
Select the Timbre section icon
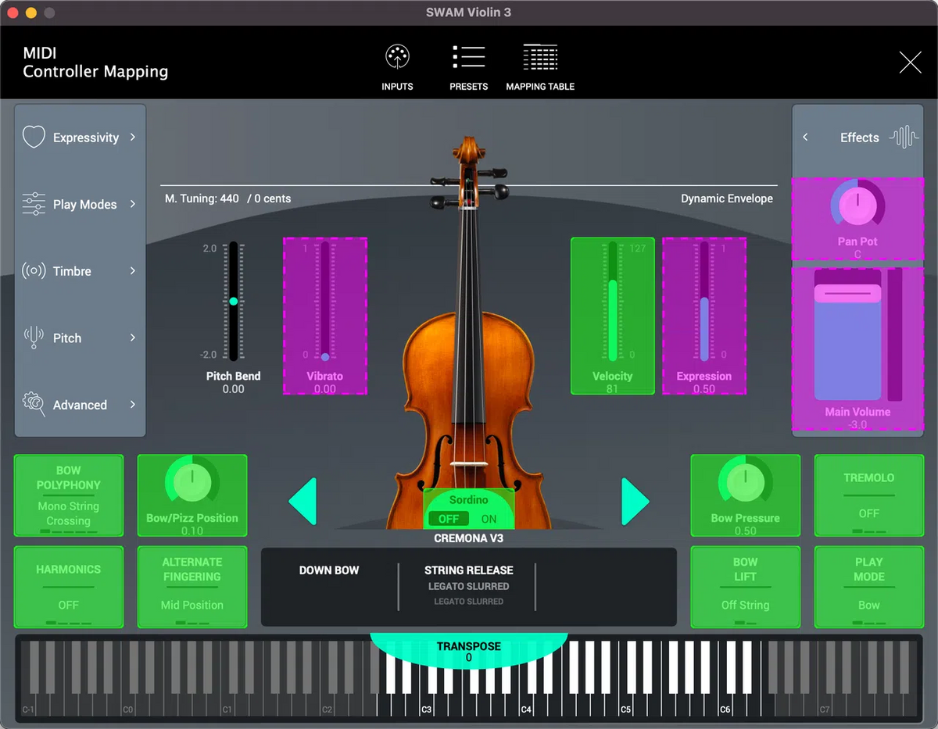pos(34,271)
